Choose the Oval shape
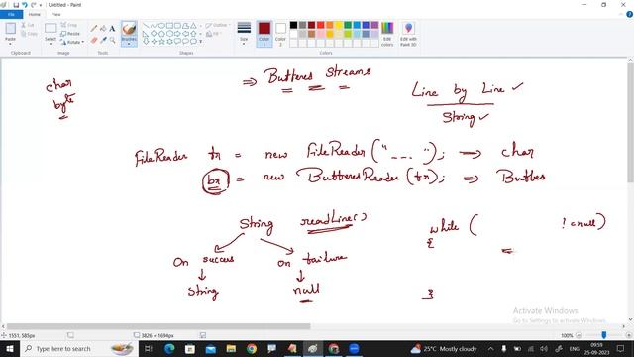Image resolution: width=634 pixels, height=357 pixels. point(161,26)
